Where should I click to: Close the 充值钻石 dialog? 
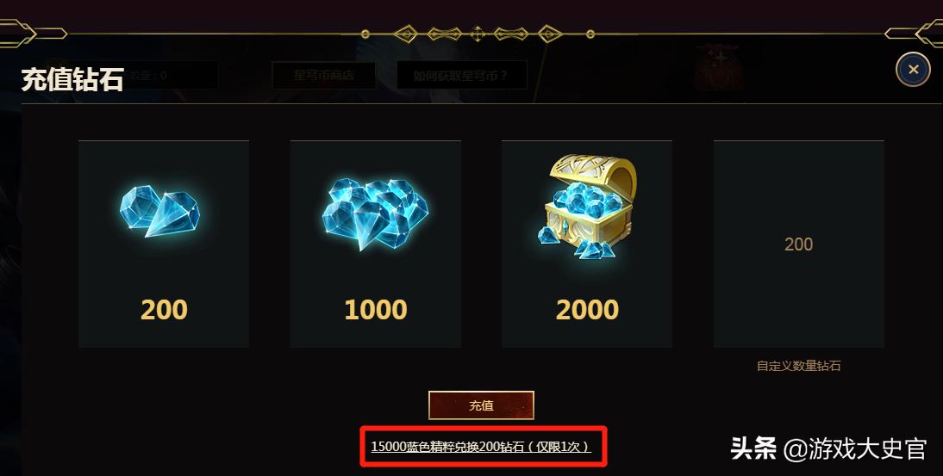913,70
